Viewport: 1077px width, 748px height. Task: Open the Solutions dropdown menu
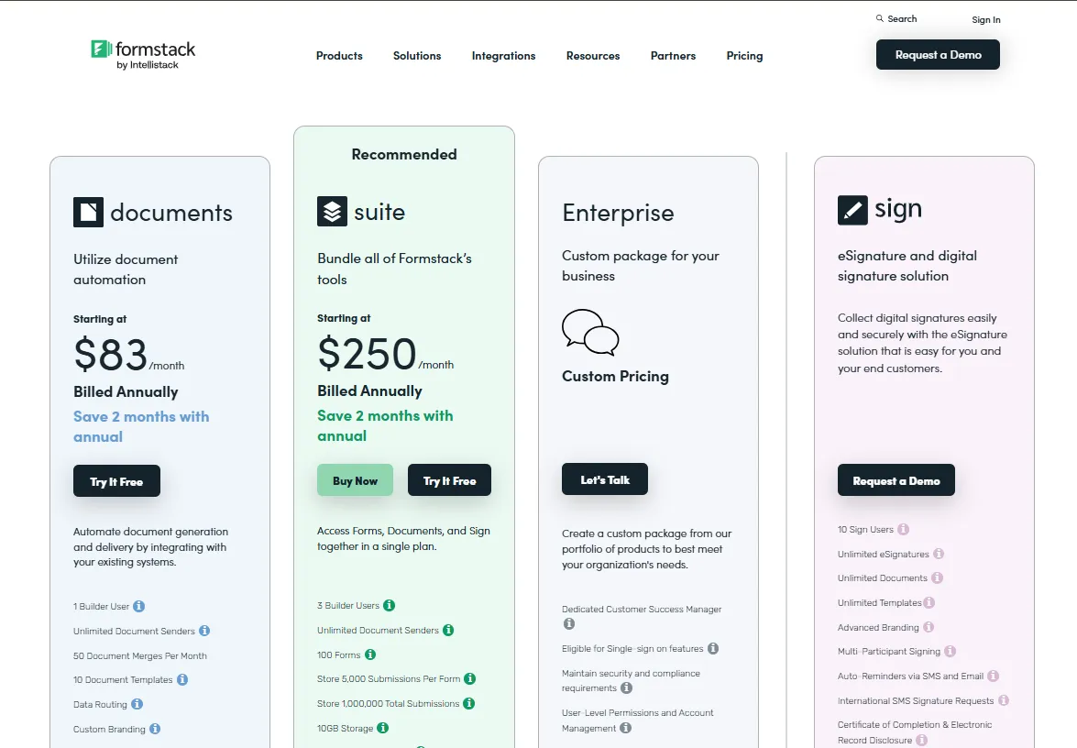tap(416, 56)
